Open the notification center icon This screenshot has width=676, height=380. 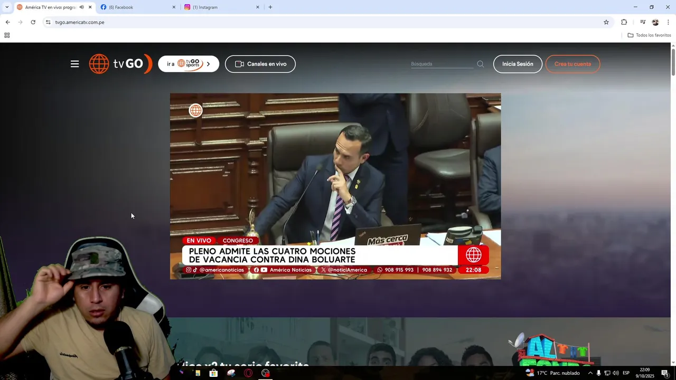(x=665, y=373)
